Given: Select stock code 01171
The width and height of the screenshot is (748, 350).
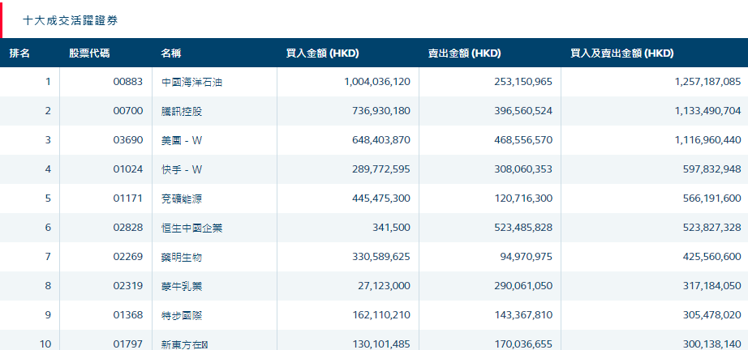Looking at the screenshot, I should pos(128,198).
